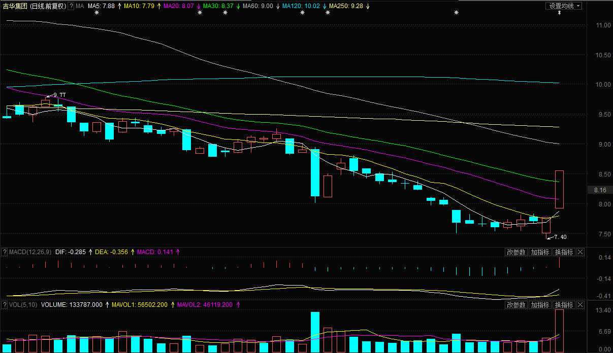Click the help icon beside the MA label
The width and height of the screenshot is (613, 353).
[71, 6]
